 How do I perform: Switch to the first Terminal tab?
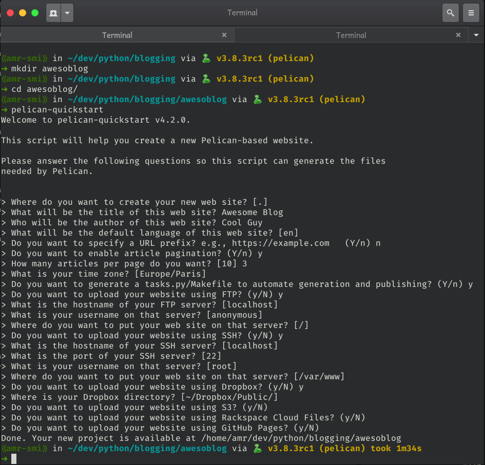click(117, 35)
